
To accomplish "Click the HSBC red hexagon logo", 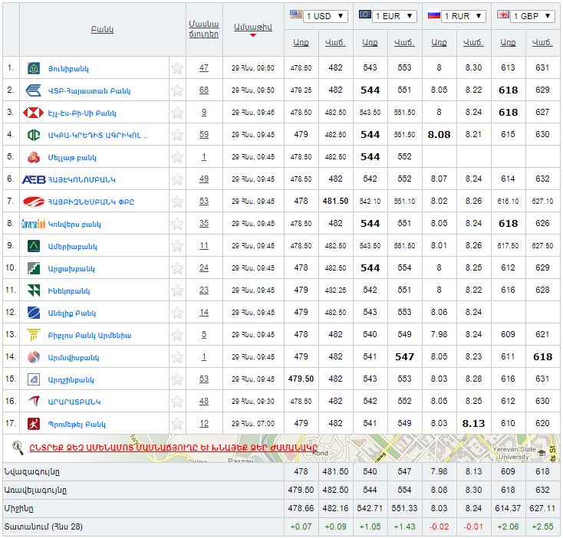I will coord(33,113).
